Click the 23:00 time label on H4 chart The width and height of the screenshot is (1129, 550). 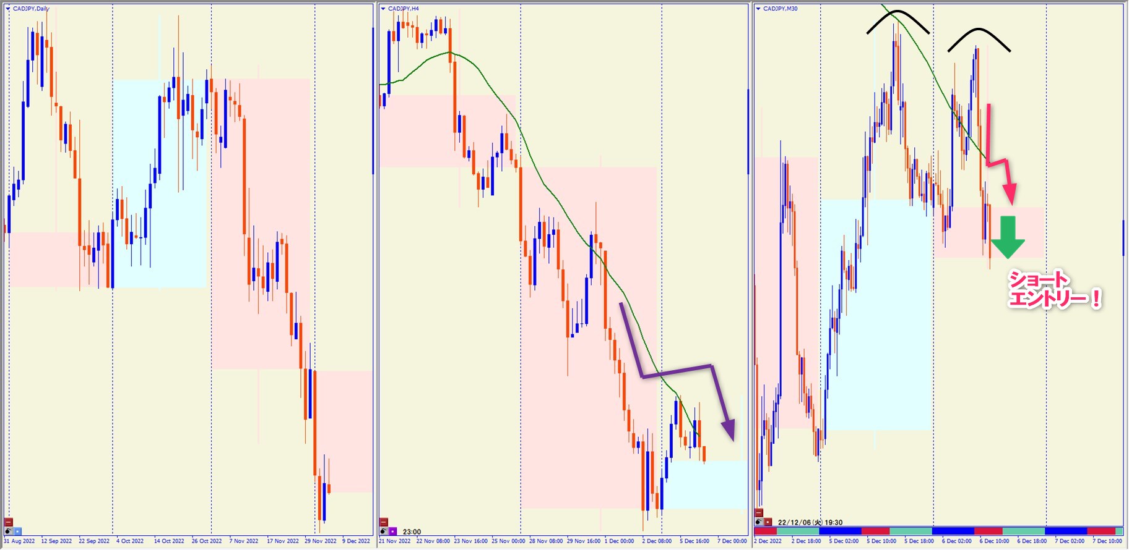[412, 531]
